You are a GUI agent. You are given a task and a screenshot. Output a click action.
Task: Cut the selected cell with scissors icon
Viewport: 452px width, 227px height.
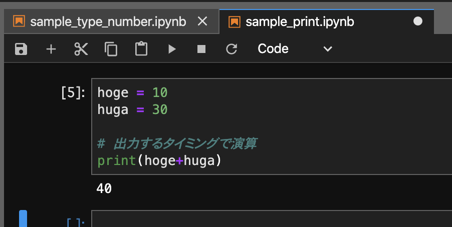point(81,49)
